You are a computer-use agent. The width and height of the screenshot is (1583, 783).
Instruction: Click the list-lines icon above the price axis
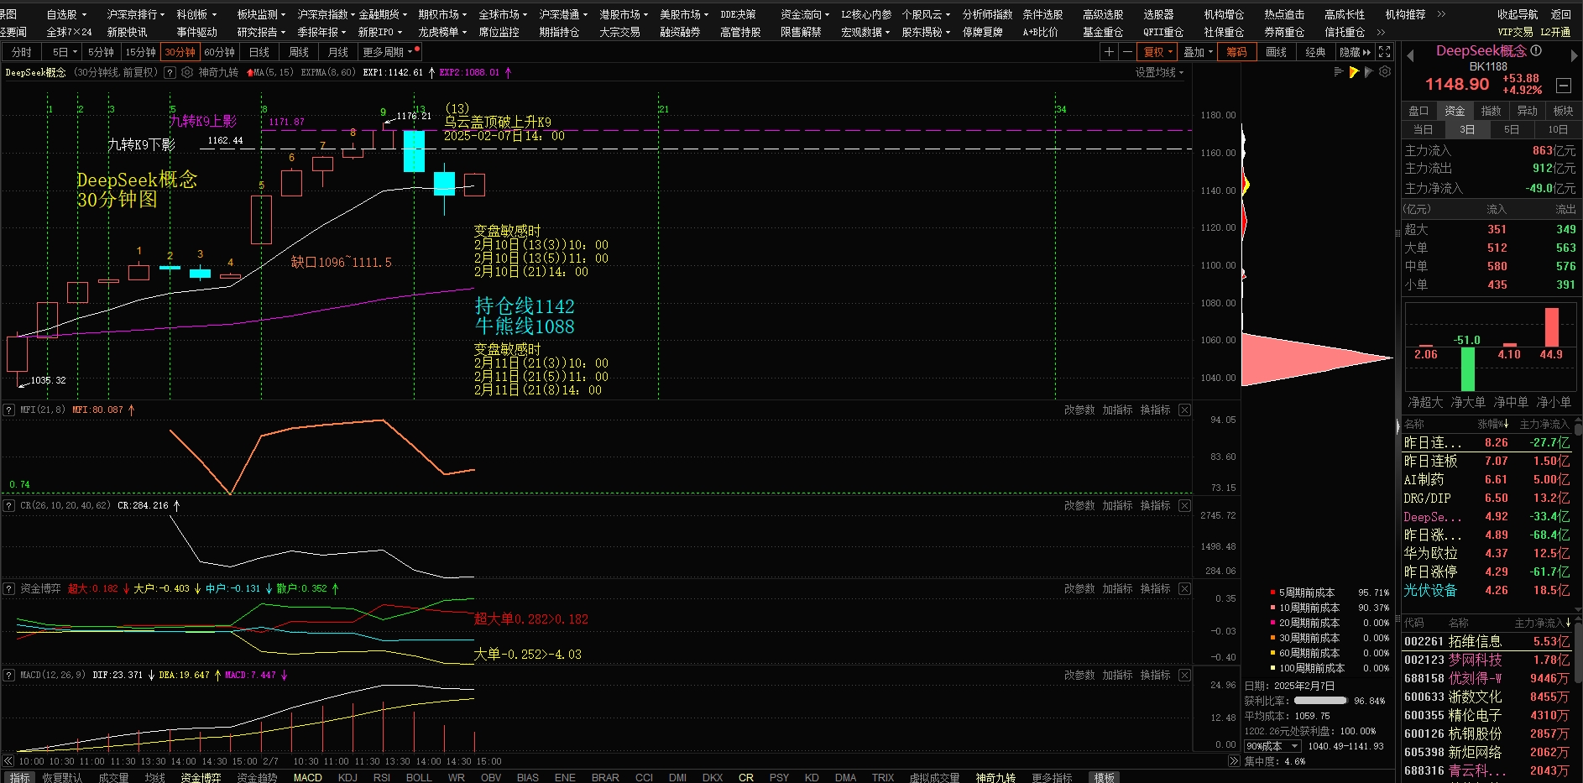click(x=1339, y=72)
